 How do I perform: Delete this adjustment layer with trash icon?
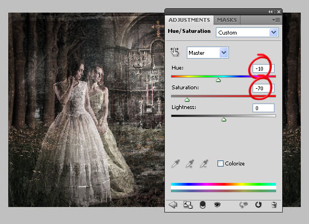pyautogui.click(x=274, y=205)
